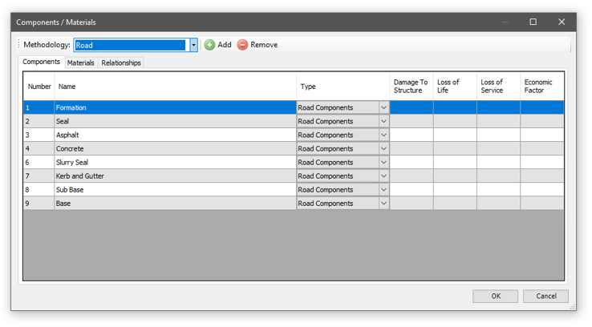The width and height of the screenshot is (592, 327).
Task: Select the Components tab
Action: tap(41, 63)
